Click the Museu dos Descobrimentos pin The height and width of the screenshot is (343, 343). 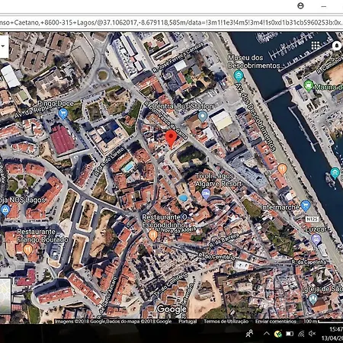click(239, 76)
